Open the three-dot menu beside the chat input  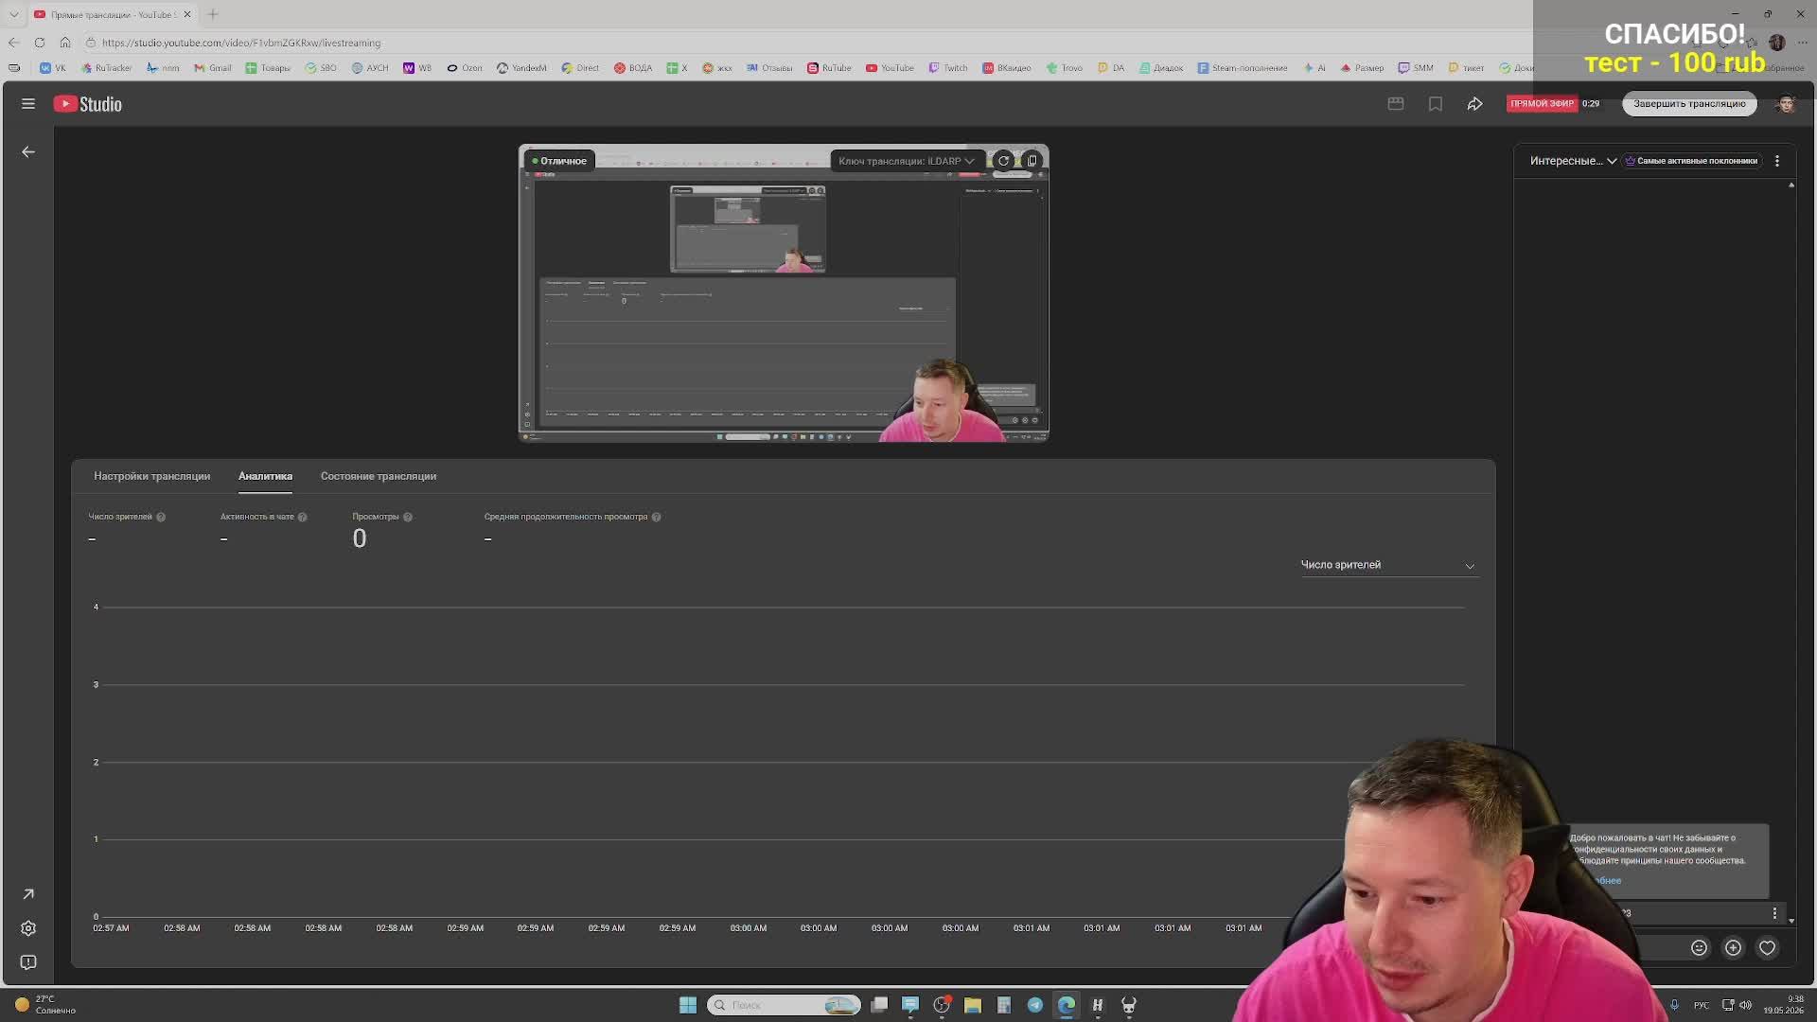coord(1774,913)
